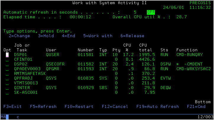The image size is (214, 120).
Task: Click CPU total value 1995.5
Action: point(147,55)
